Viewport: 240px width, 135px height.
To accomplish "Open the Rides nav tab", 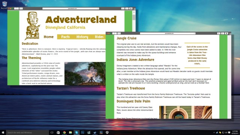I will coord(99,37).
